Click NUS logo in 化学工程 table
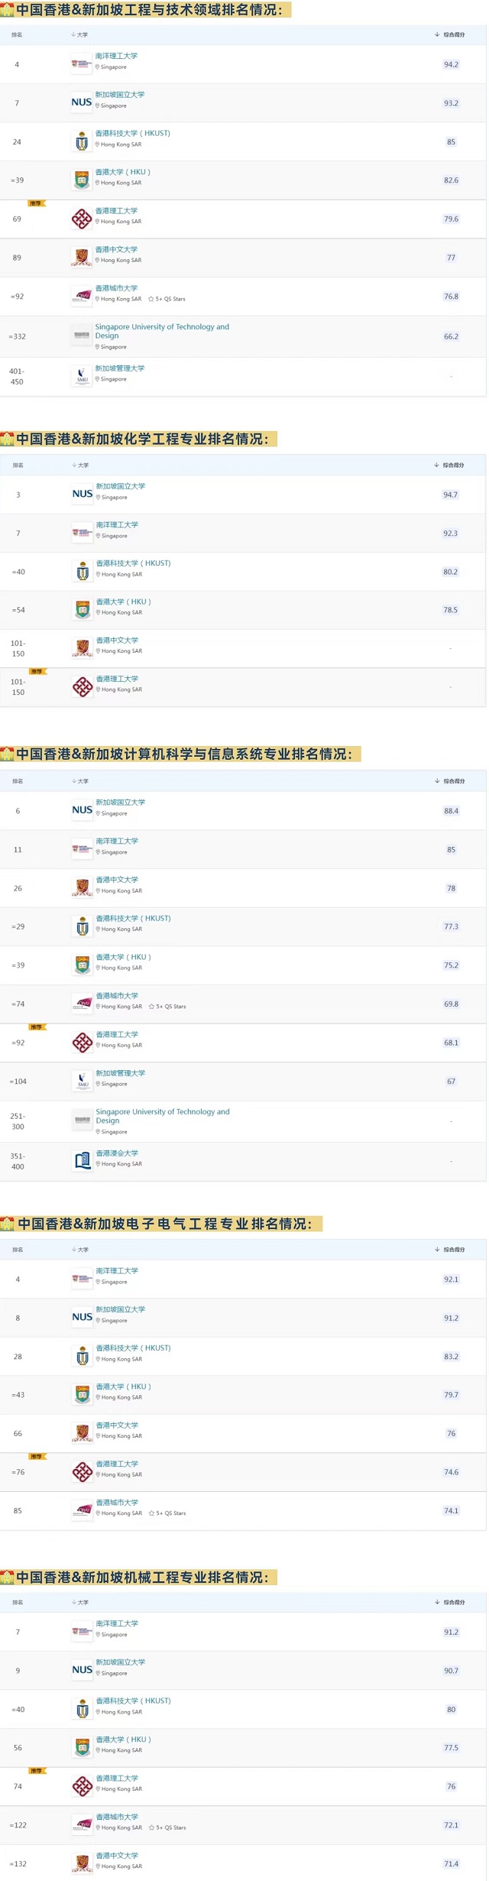Viewport: 489px width, 1881px height. 83,495
